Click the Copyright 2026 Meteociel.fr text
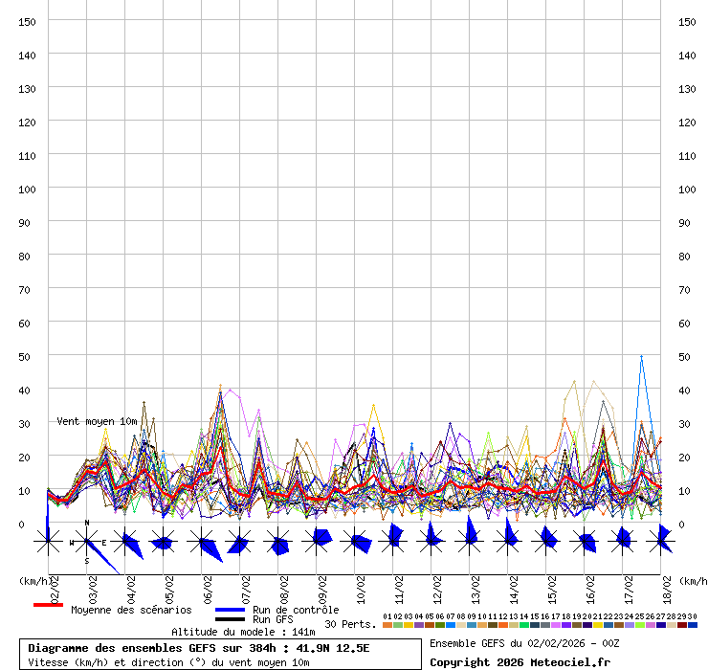708x670 pixels. click(520, 662)
